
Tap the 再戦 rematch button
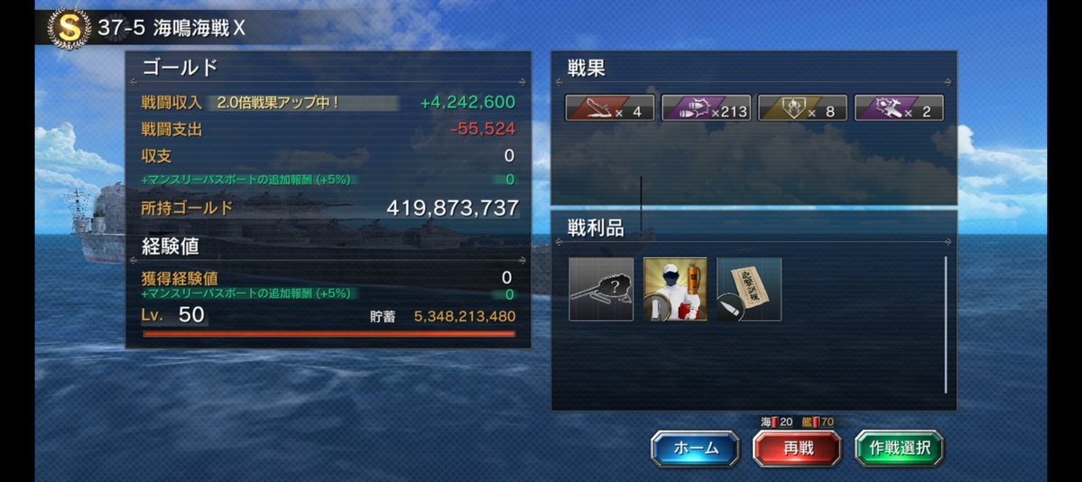(798, 449)
